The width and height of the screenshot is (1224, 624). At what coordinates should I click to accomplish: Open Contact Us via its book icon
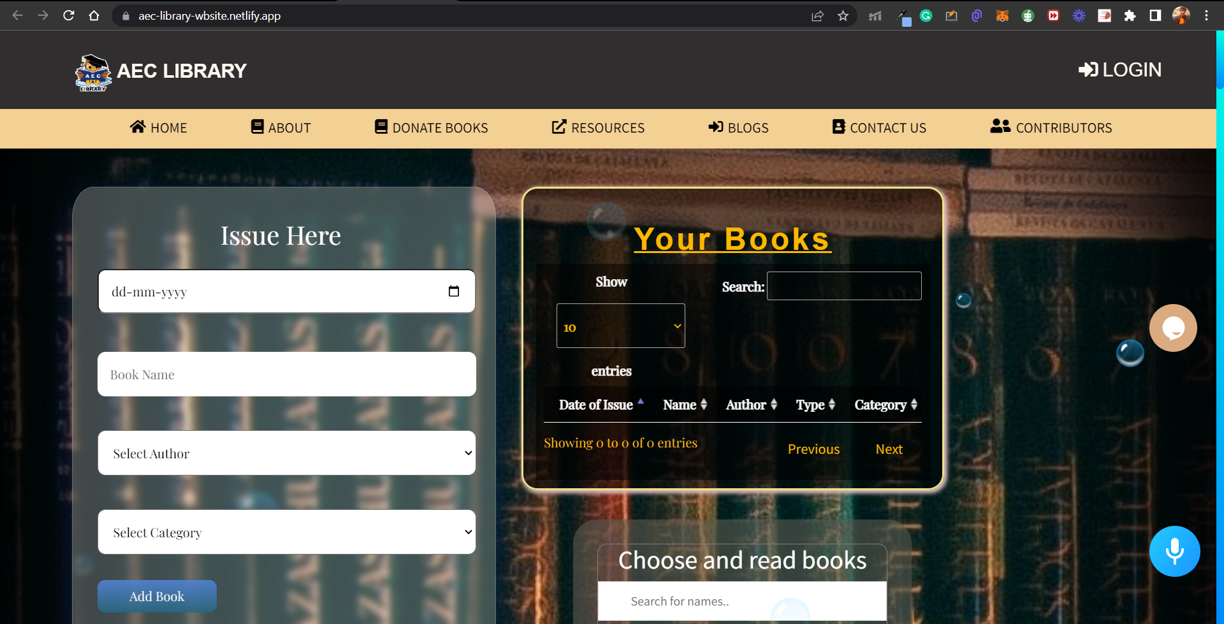(837, 127)
